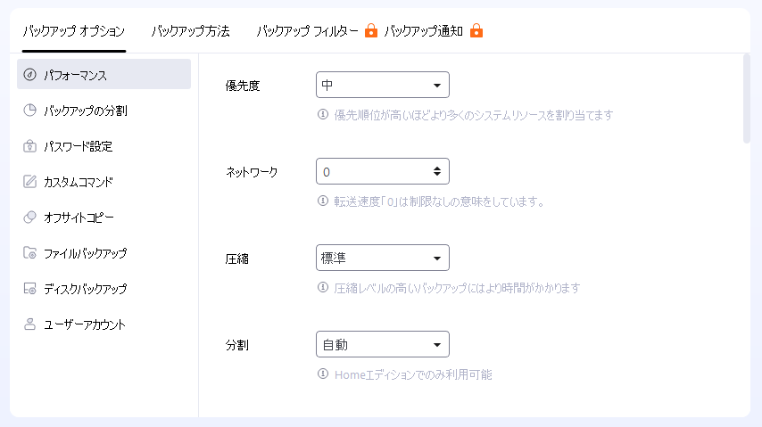
Task: Click the ファイルバックアップ folder icon
Action: (29, 252)
